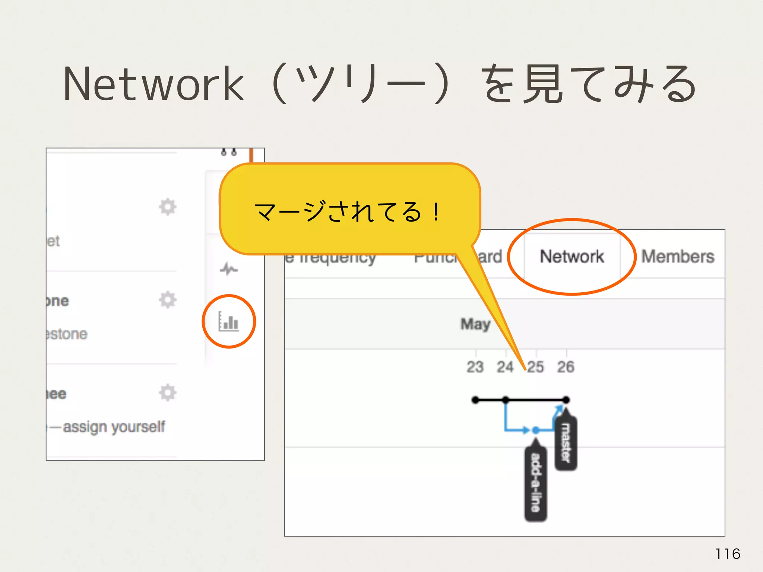Open the Graphs bar chart sidebar icon

coord(228,321)
